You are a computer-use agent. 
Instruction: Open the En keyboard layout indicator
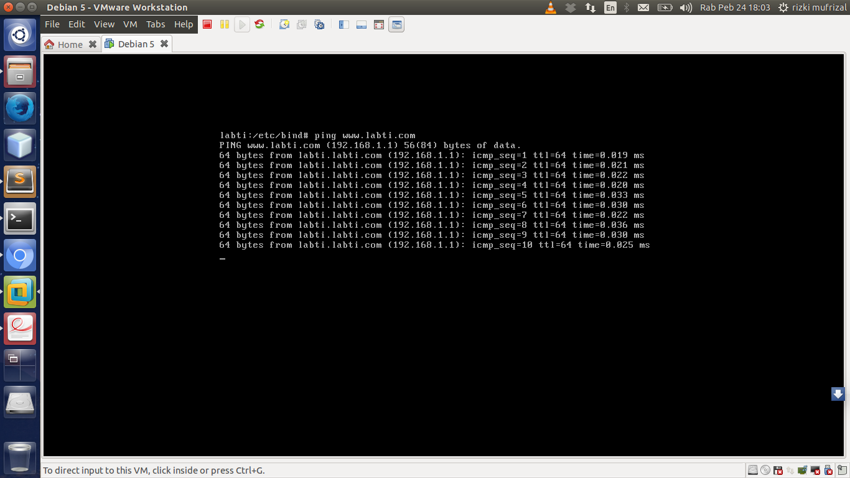tap(610, 7)
